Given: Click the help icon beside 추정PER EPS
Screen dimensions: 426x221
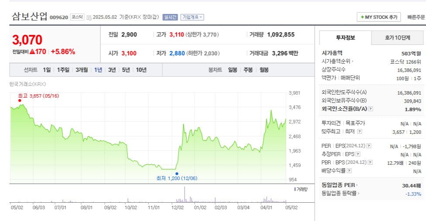Looking at the screenshot, I should pos(358,154).
